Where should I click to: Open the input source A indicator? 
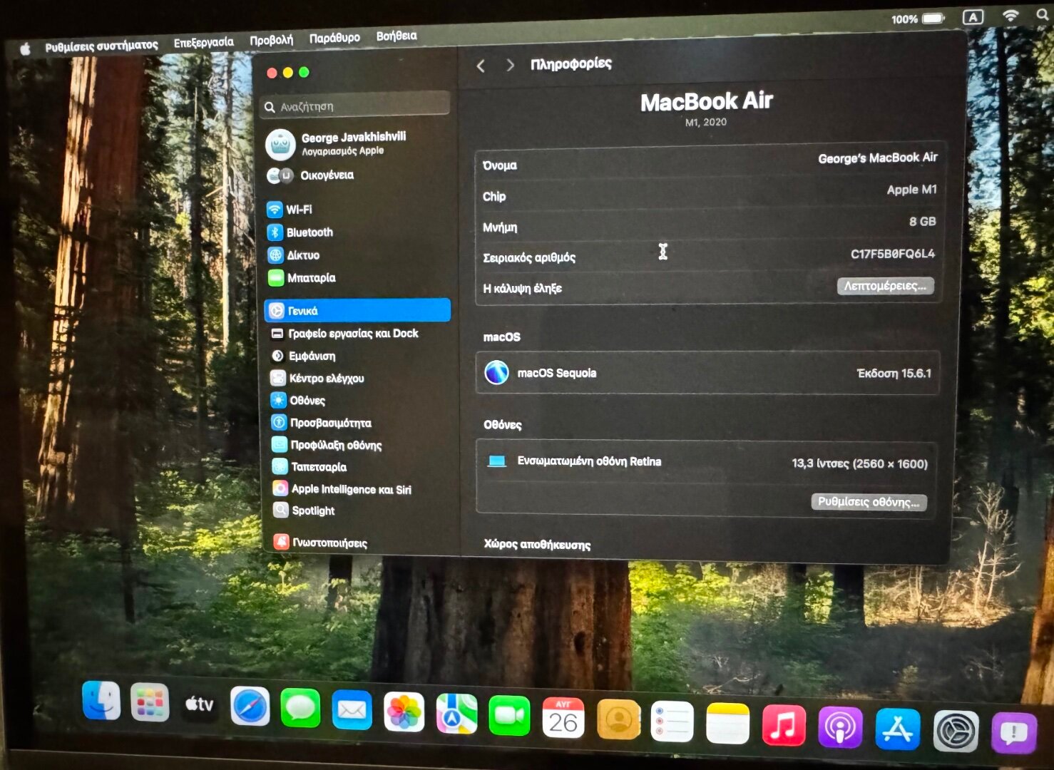pos(973,17)
